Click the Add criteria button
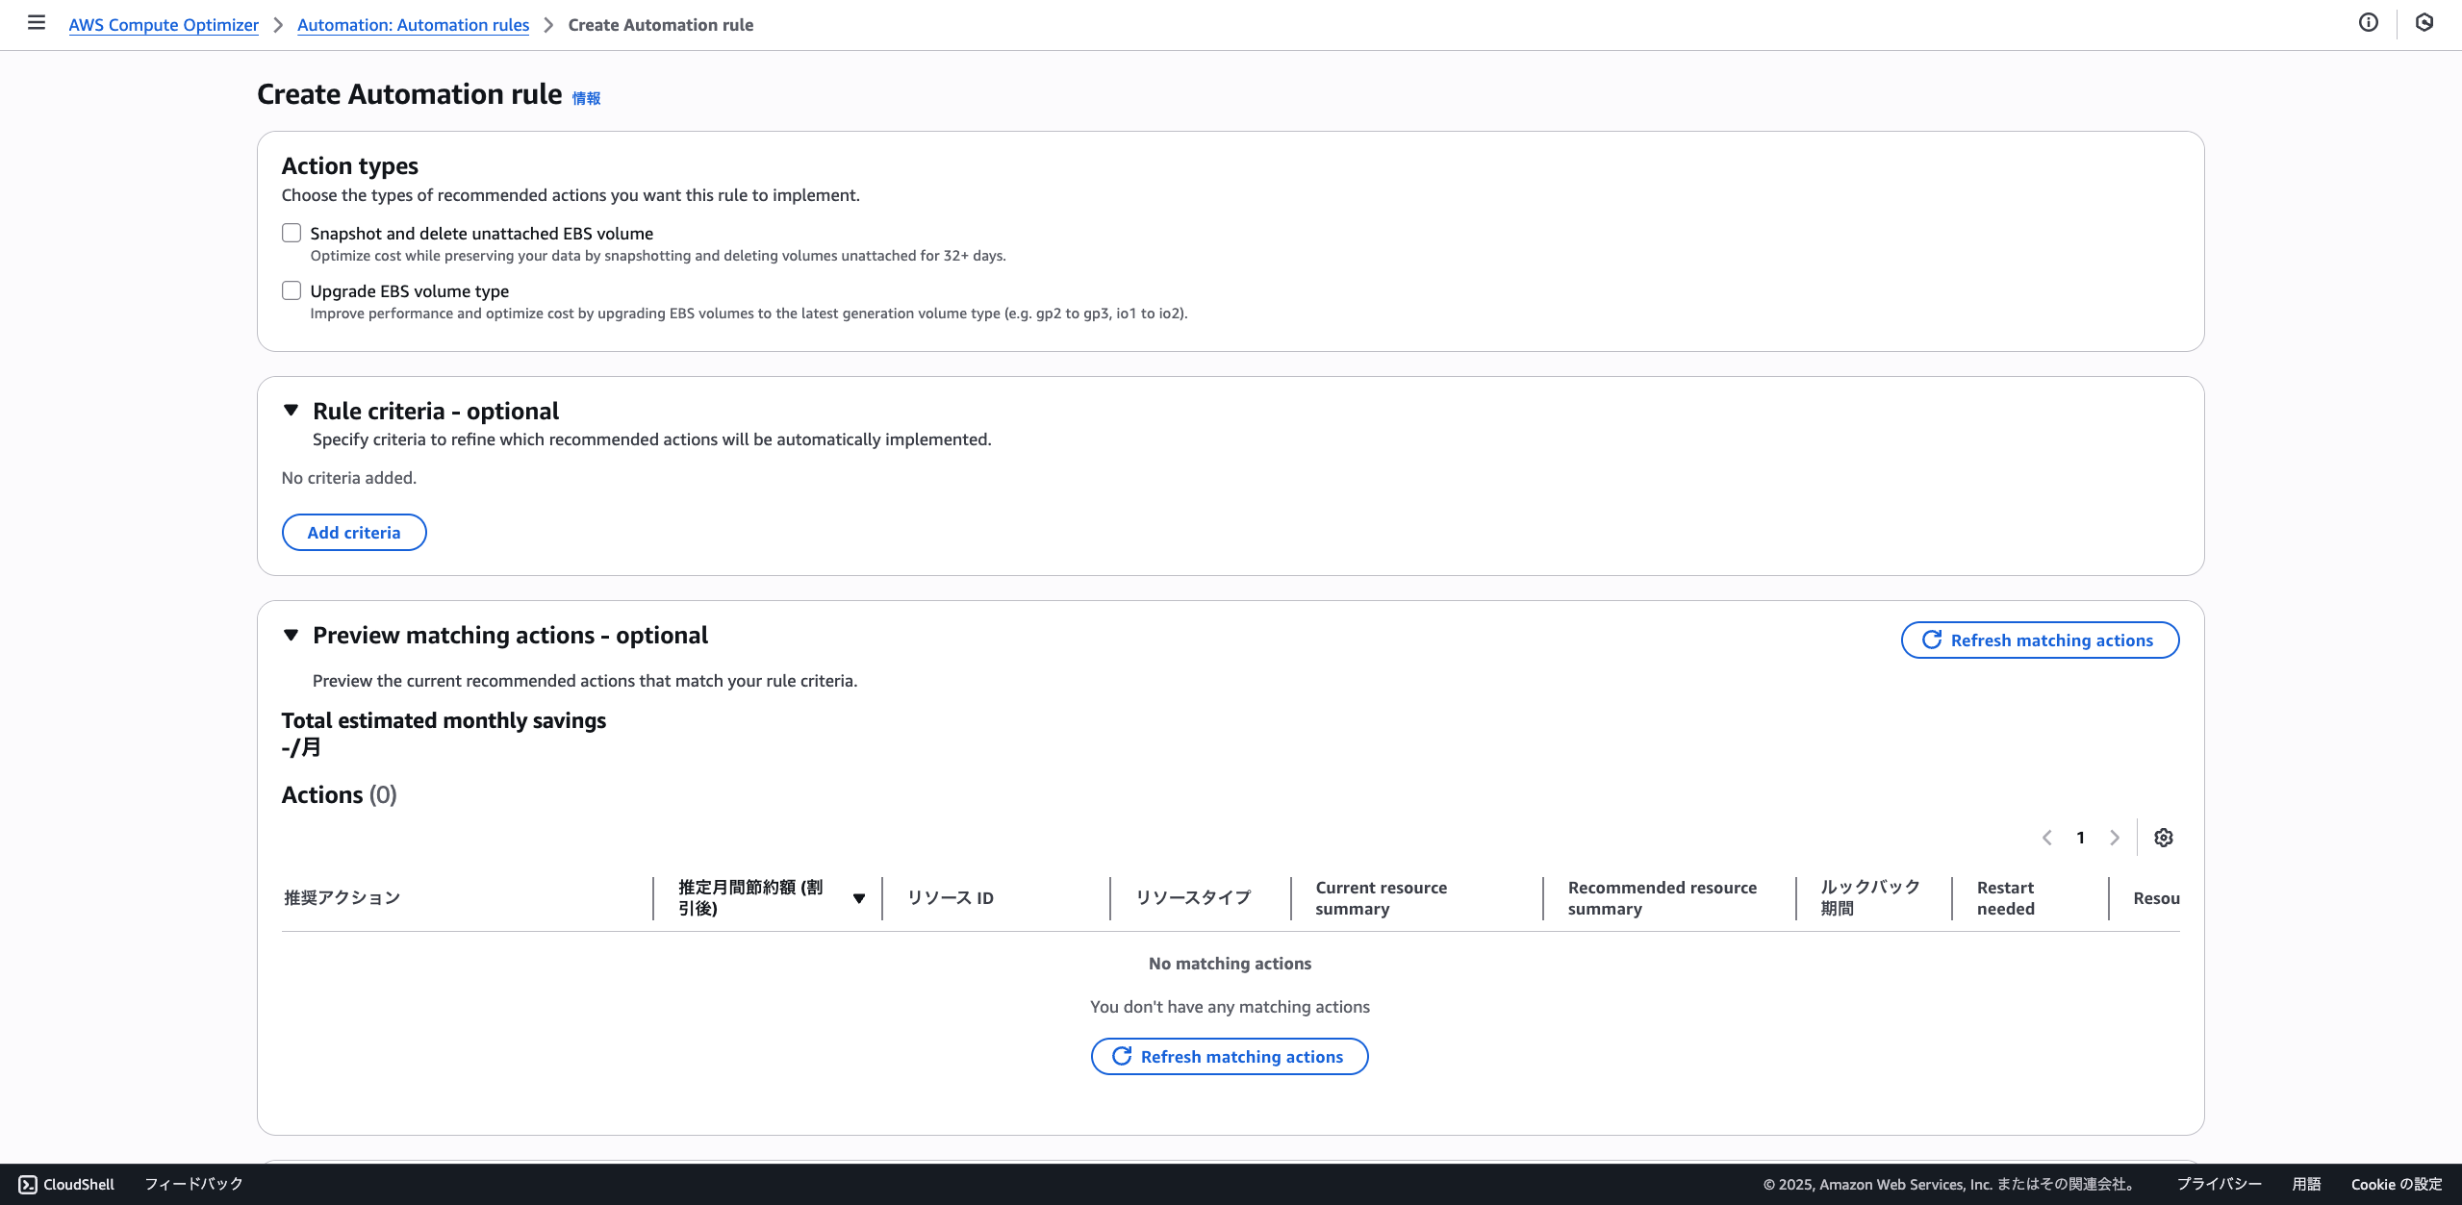The image size is (2462, 1205). pos(353,532)
